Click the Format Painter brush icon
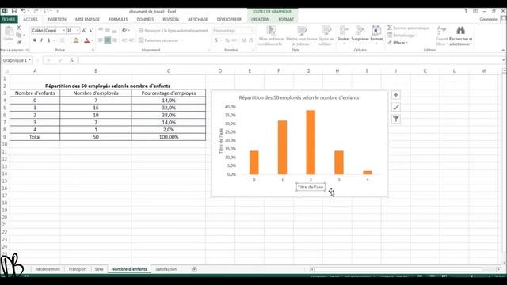 19,42
